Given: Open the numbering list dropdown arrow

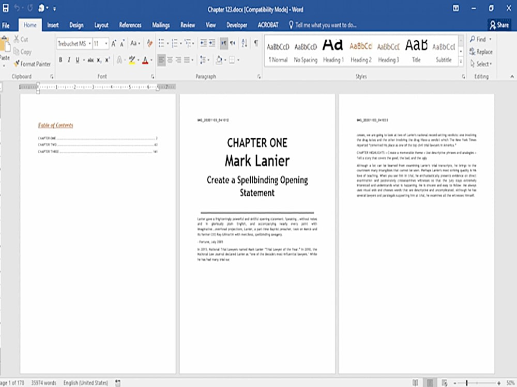Looking at the screenshot, I should click(x=180, y=43).
